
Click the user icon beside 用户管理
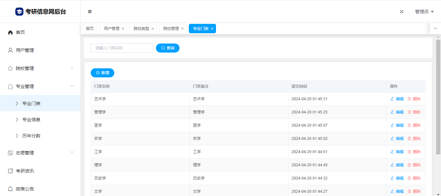pyautogui.click(x=10, y=50)
